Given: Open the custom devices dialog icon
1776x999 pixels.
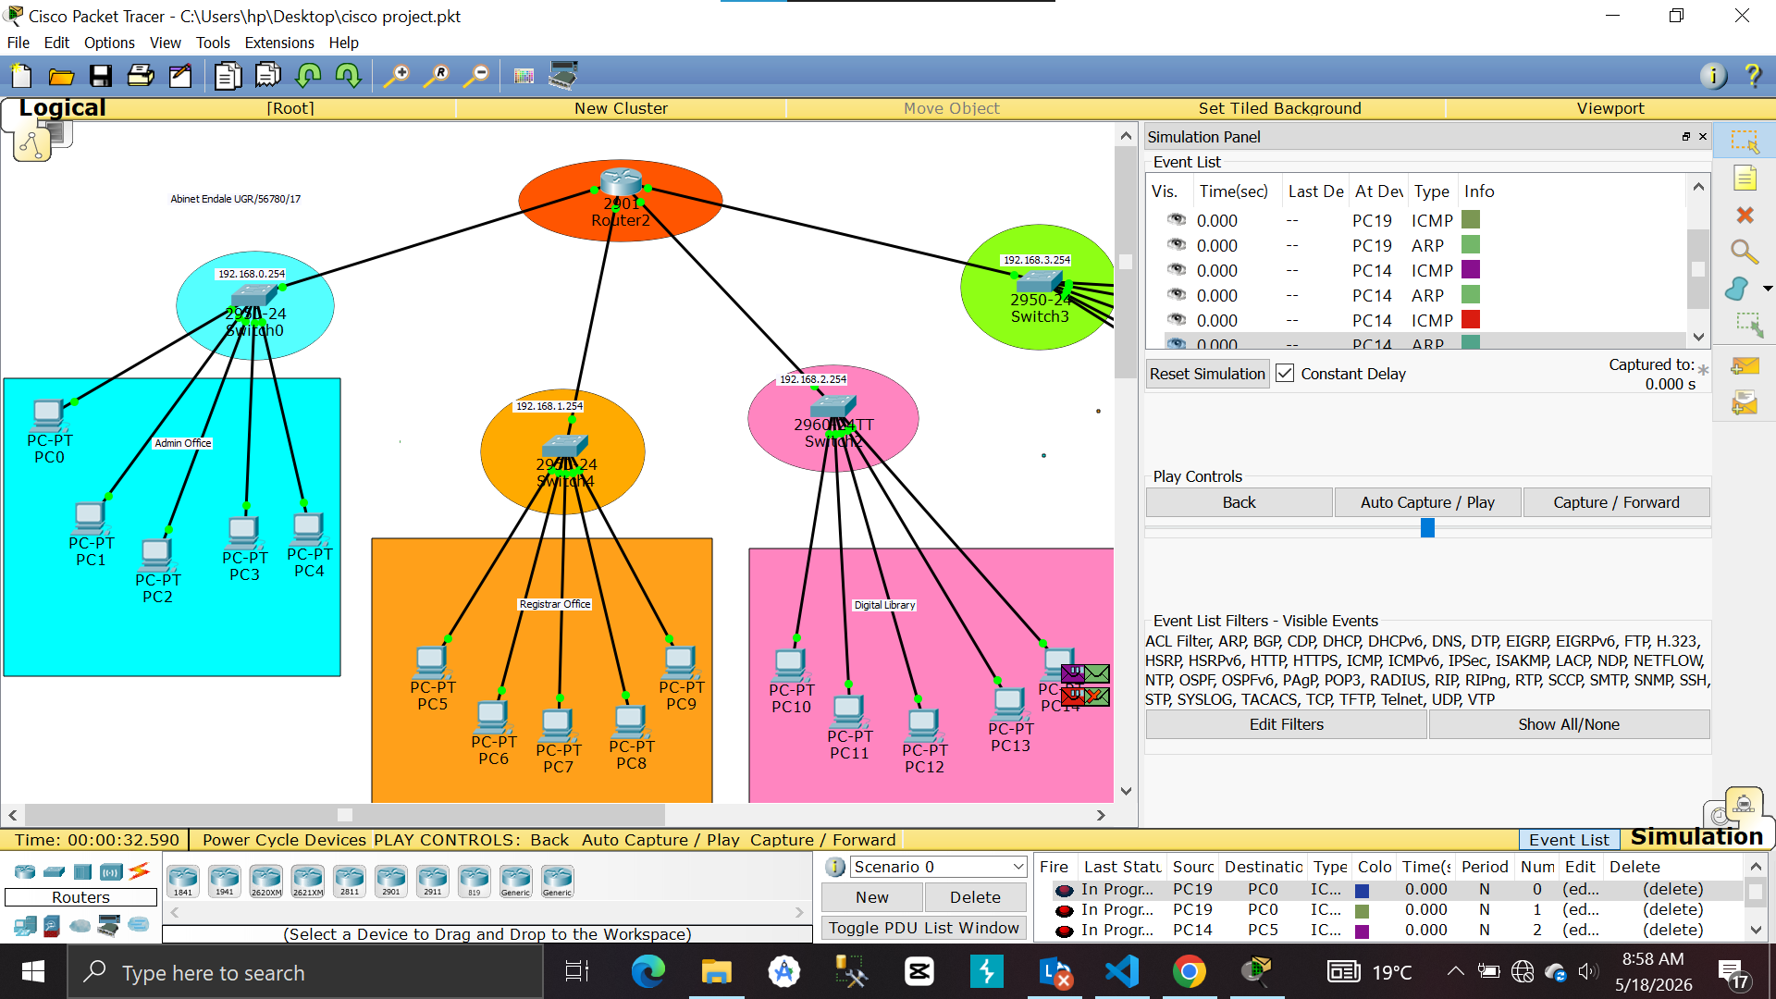Looking at the screenshot, I should (x=563, y=76).
